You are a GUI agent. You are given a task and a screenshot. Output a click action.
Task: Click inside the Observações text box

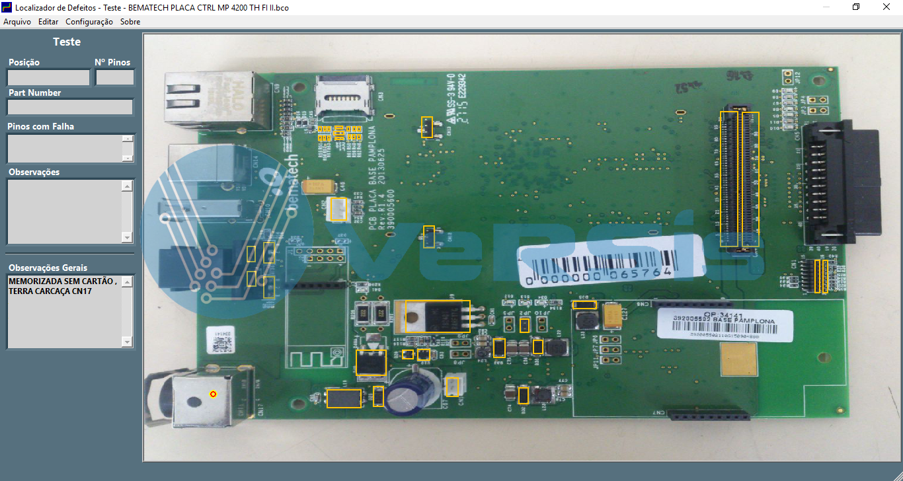pos(64,211)
